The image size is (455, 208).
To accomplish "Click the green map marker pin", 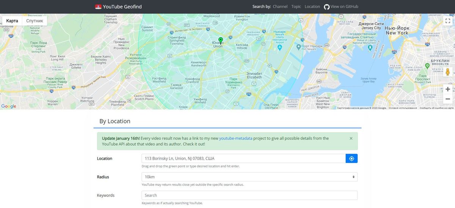I will tap(221, 40).
